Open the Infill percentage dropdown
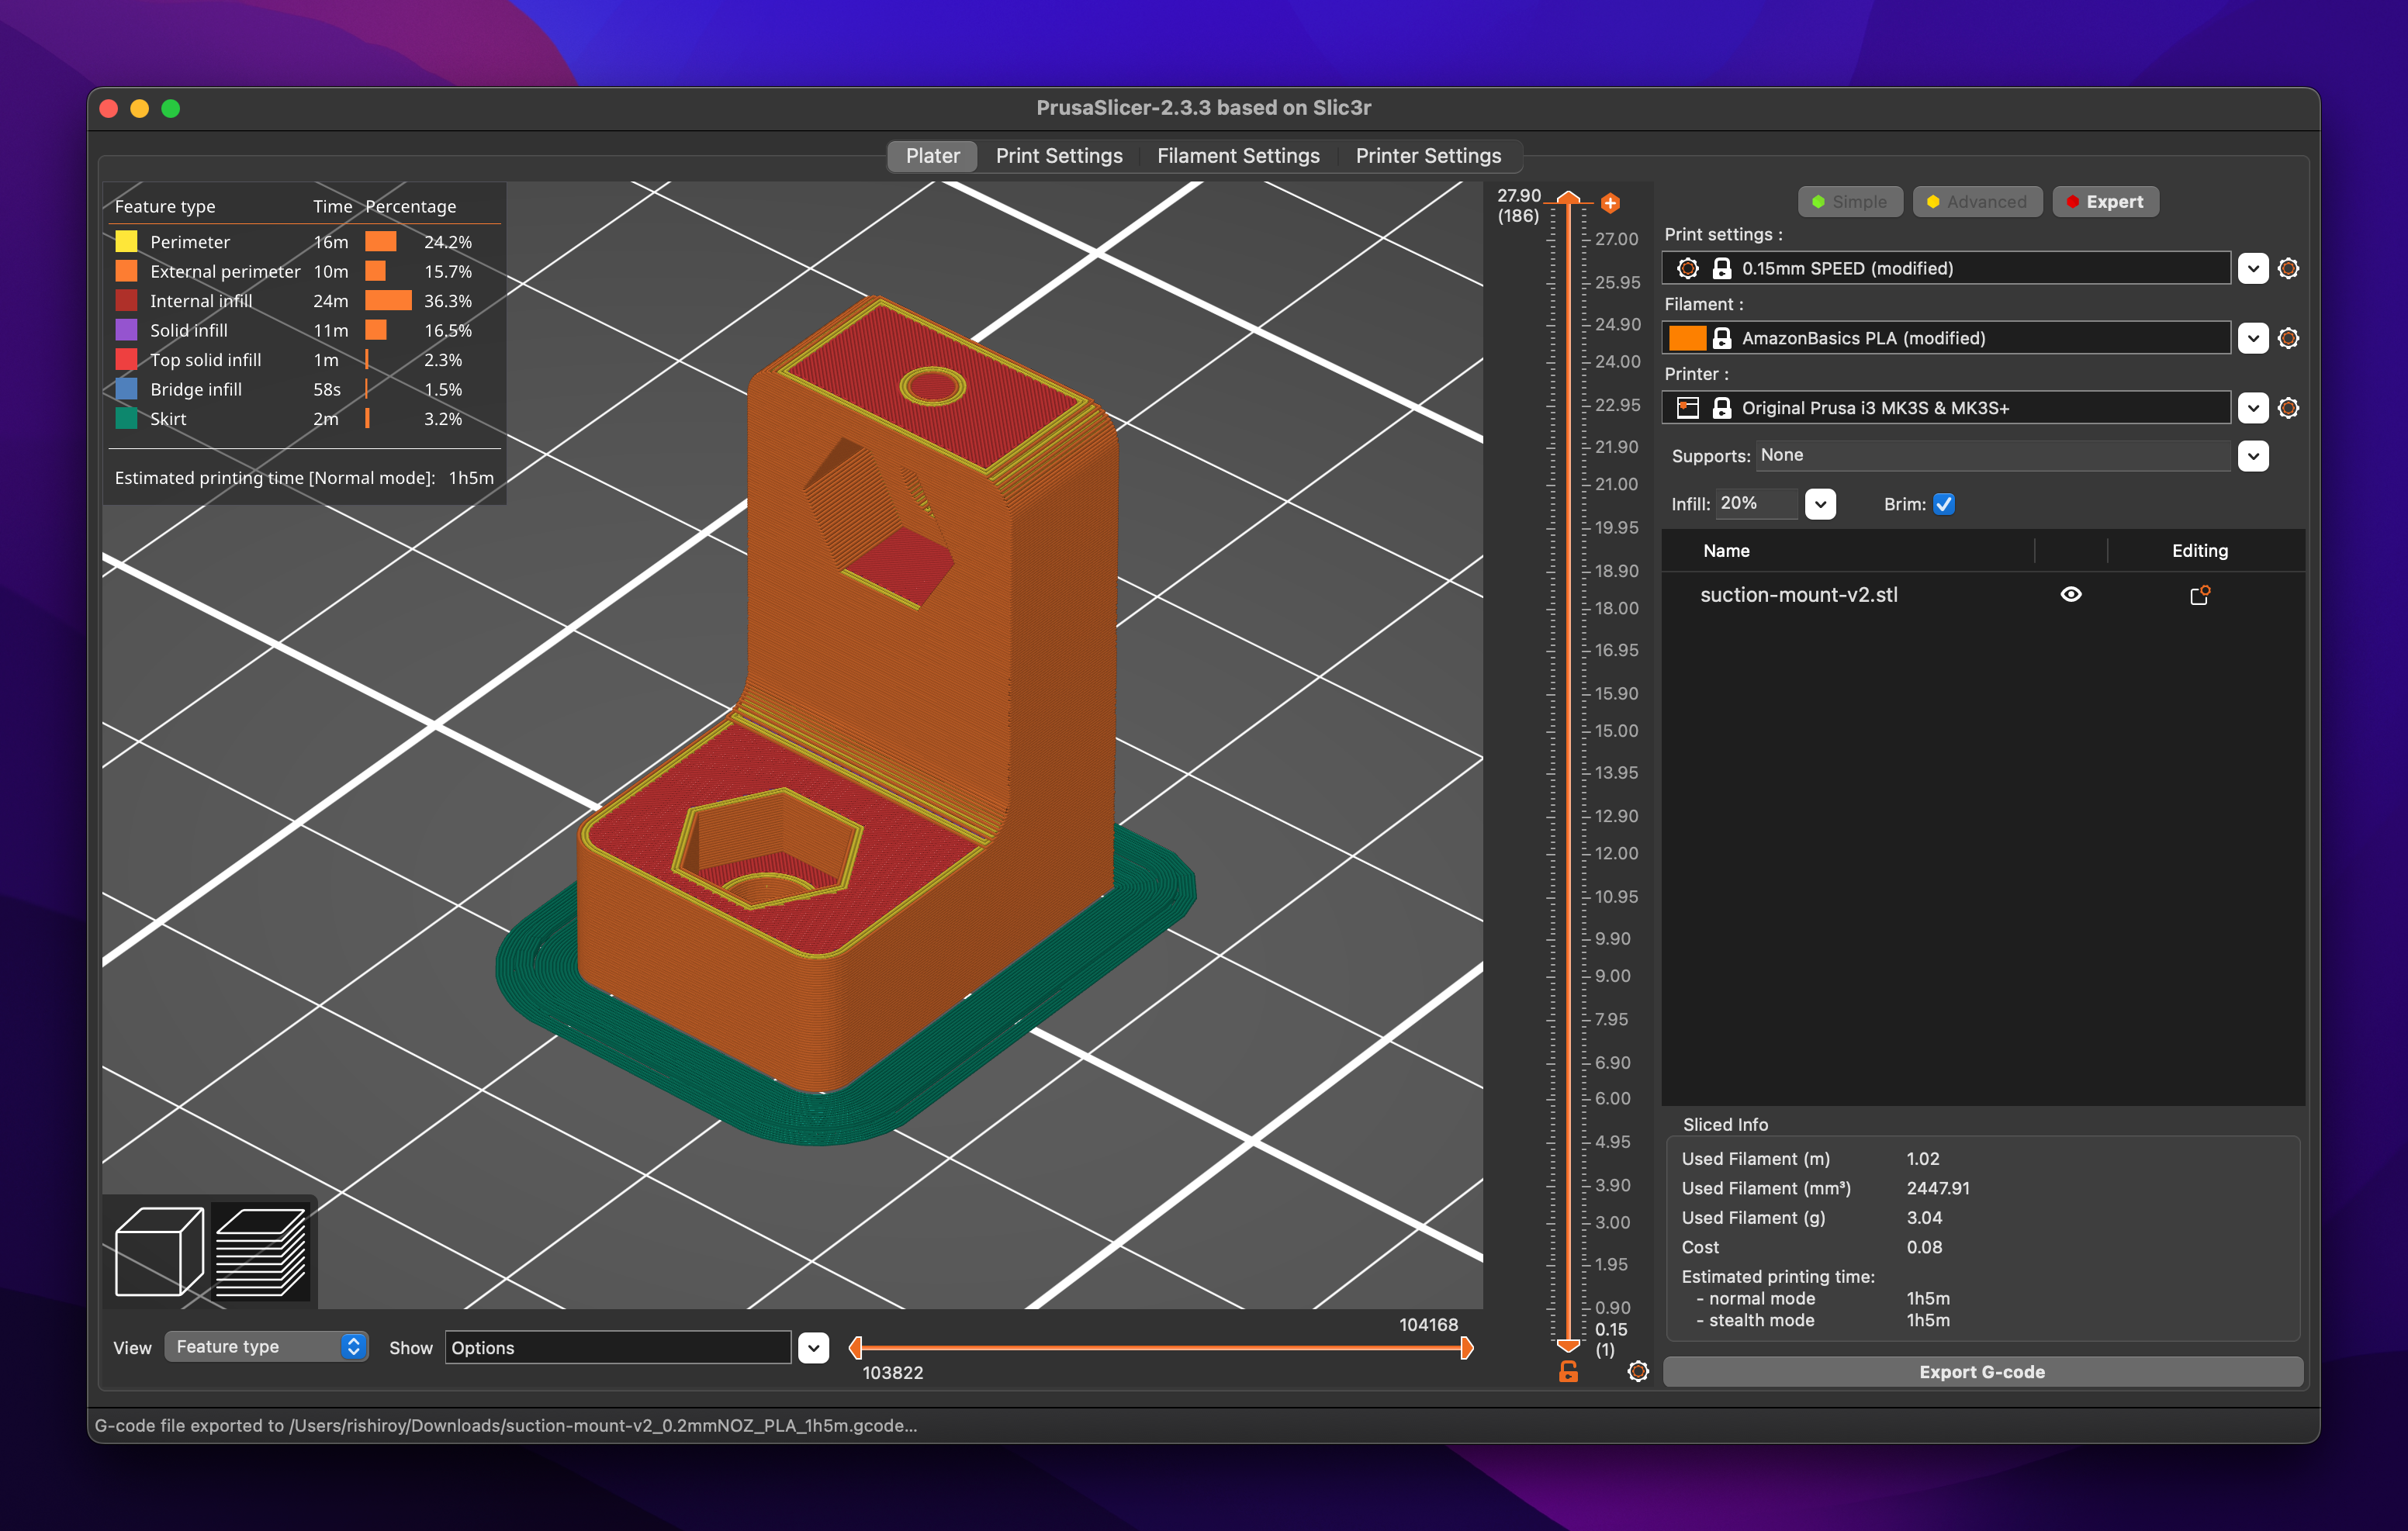 (1820, 504)
